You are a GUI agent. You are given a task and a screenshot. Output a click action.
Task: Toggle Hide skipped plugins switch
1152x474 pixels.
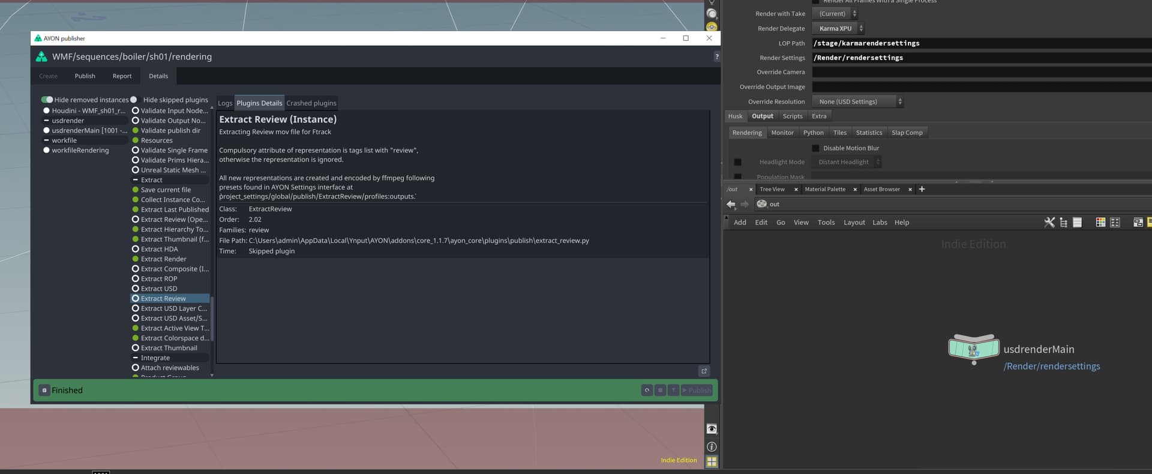click(134, 100)
